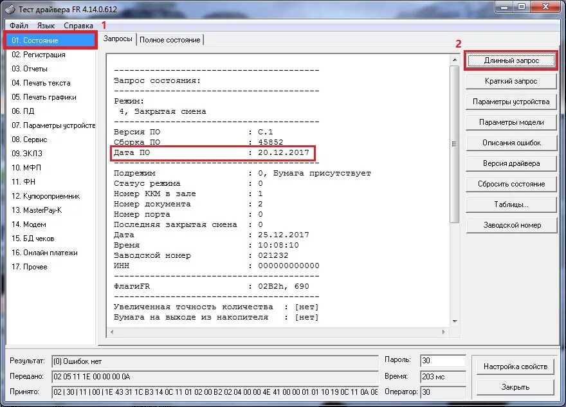Open the Справка menu
This screenshot has height=407, width=566.
point(78,26)
